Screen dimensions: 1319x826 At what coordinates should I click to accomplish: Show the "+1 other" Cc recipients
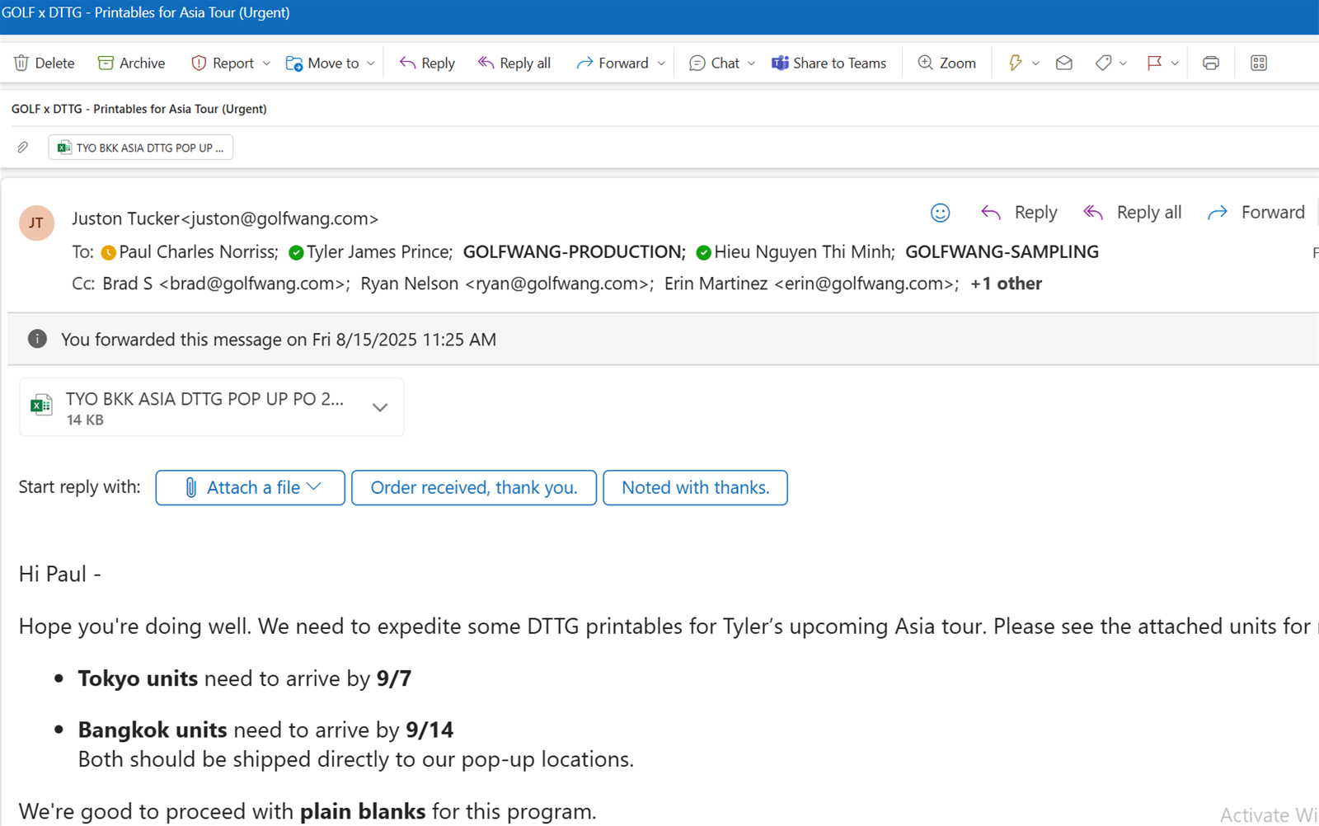pyautogui.click(x=1006, y=284)
